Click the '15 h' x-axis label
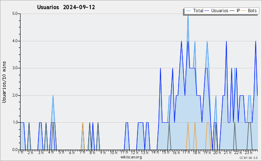 165,152
